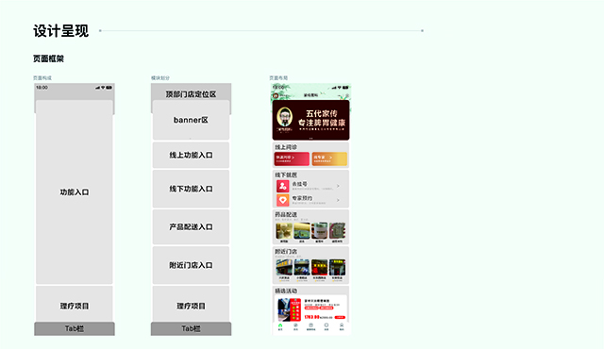604x349 pixels.
Task: Open the chevron arrow beside 去挂号
Action: [x=338, y=186]
